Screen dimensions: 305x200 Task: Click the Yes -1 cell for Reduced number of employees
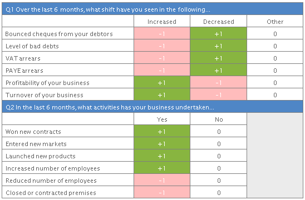point(162,181)
